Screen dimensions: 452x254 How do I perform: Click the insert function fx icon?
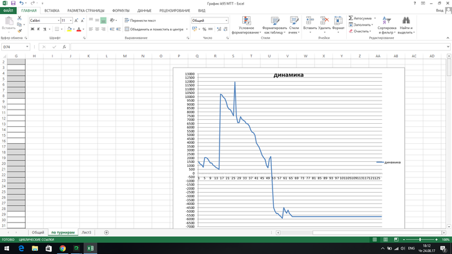coord(65,47)
